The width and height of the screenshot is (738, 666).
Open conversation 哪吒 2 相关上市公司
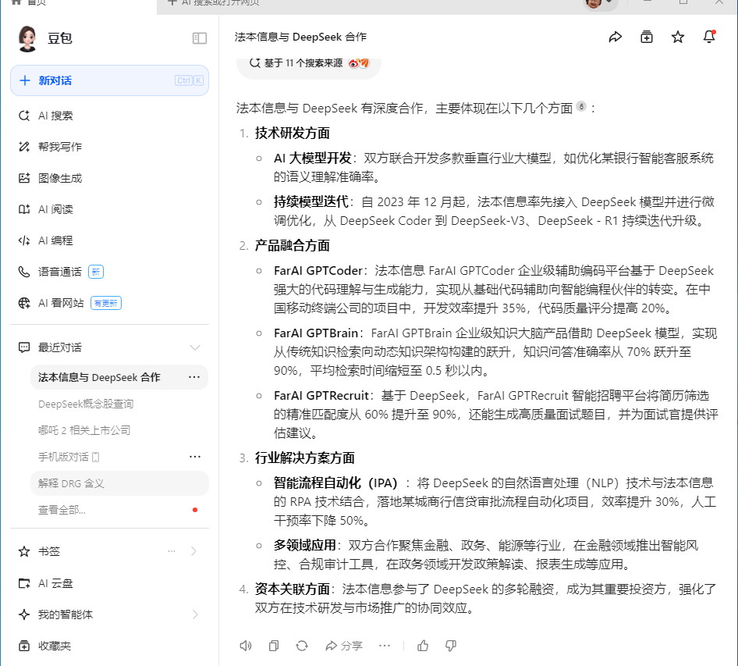tap(84, 430)
